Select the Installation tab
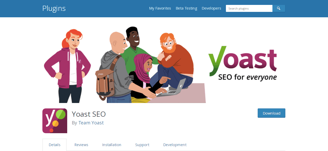This screenshot has height=151, width=328. point(112,145)
